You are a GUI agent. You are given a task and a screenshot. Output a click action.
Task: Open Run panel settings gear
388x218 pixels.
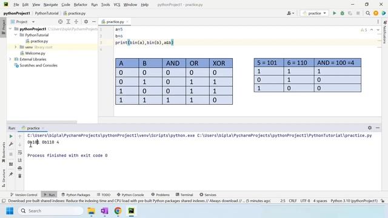370,128
